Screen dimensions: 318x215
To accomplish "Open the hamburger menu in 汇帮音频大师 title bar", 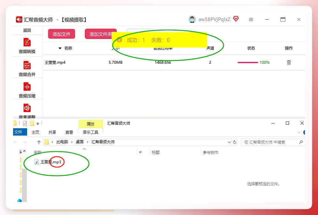I will pyautogui.click(x=251, y=19).
